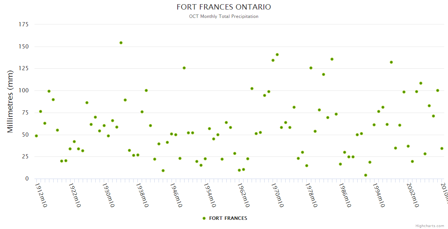
Task: Click the data point near 118 mm
Action: click(324, 74)
